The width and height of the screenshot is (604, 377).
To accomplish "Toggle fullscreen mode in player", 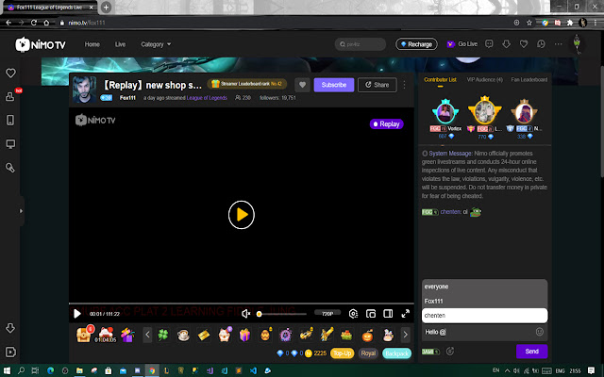I will (405, 314).
